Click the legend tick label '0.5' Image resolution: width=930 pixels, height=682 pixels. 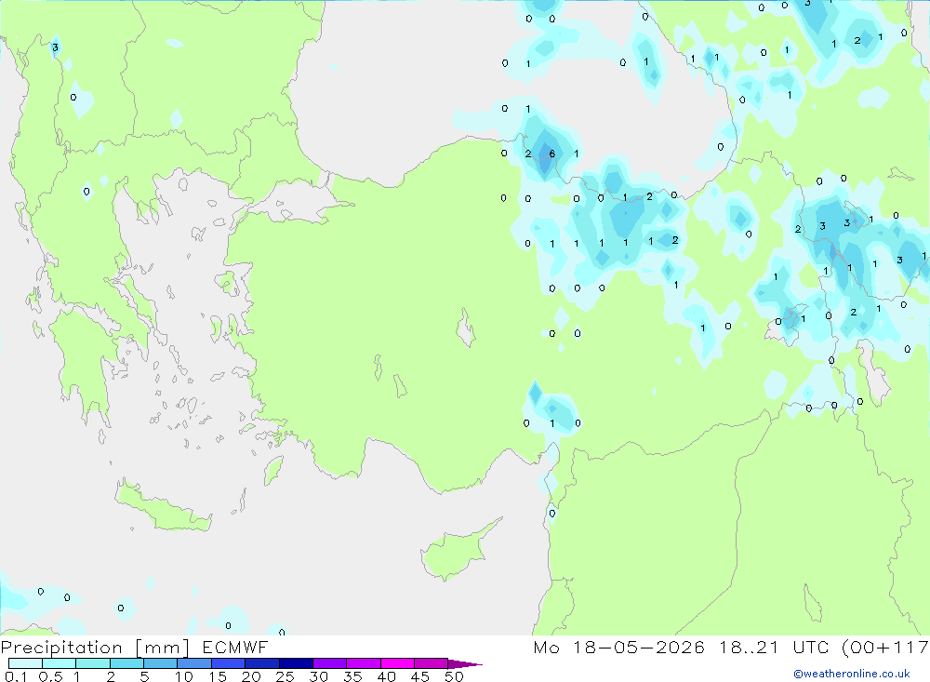tap(50, 676)
